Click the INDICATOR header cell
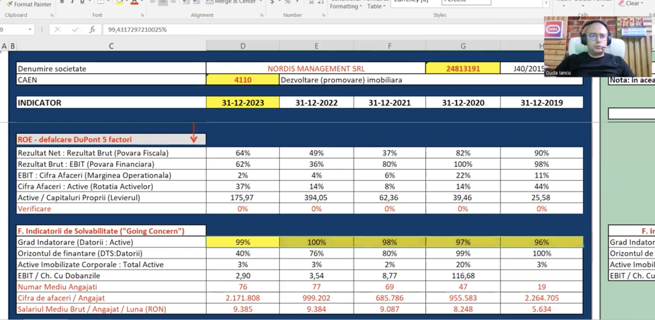The image size is (655, 320). tap(111, 103)
